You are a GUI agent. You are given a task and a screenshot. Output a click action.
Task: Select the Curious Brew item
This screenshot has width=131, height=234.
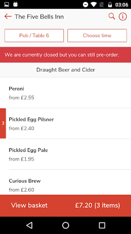pyautogui.click(x=65, y=182)
